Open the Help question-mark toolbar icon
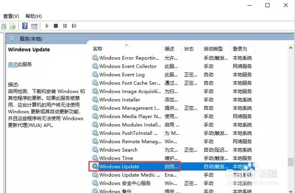 (25, 26)
